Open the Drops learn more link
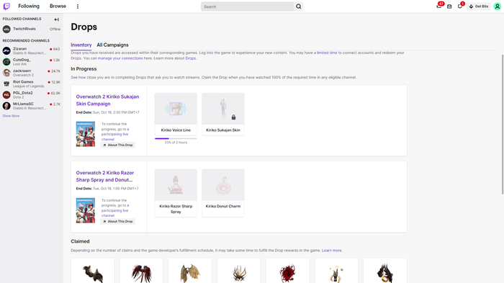The image size is (504, 283). (x=191, y=58)
